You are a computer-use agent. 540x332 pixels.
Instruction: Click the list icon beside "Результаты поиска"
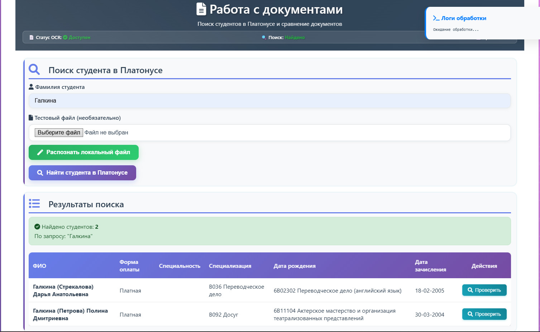pos(34,203)
